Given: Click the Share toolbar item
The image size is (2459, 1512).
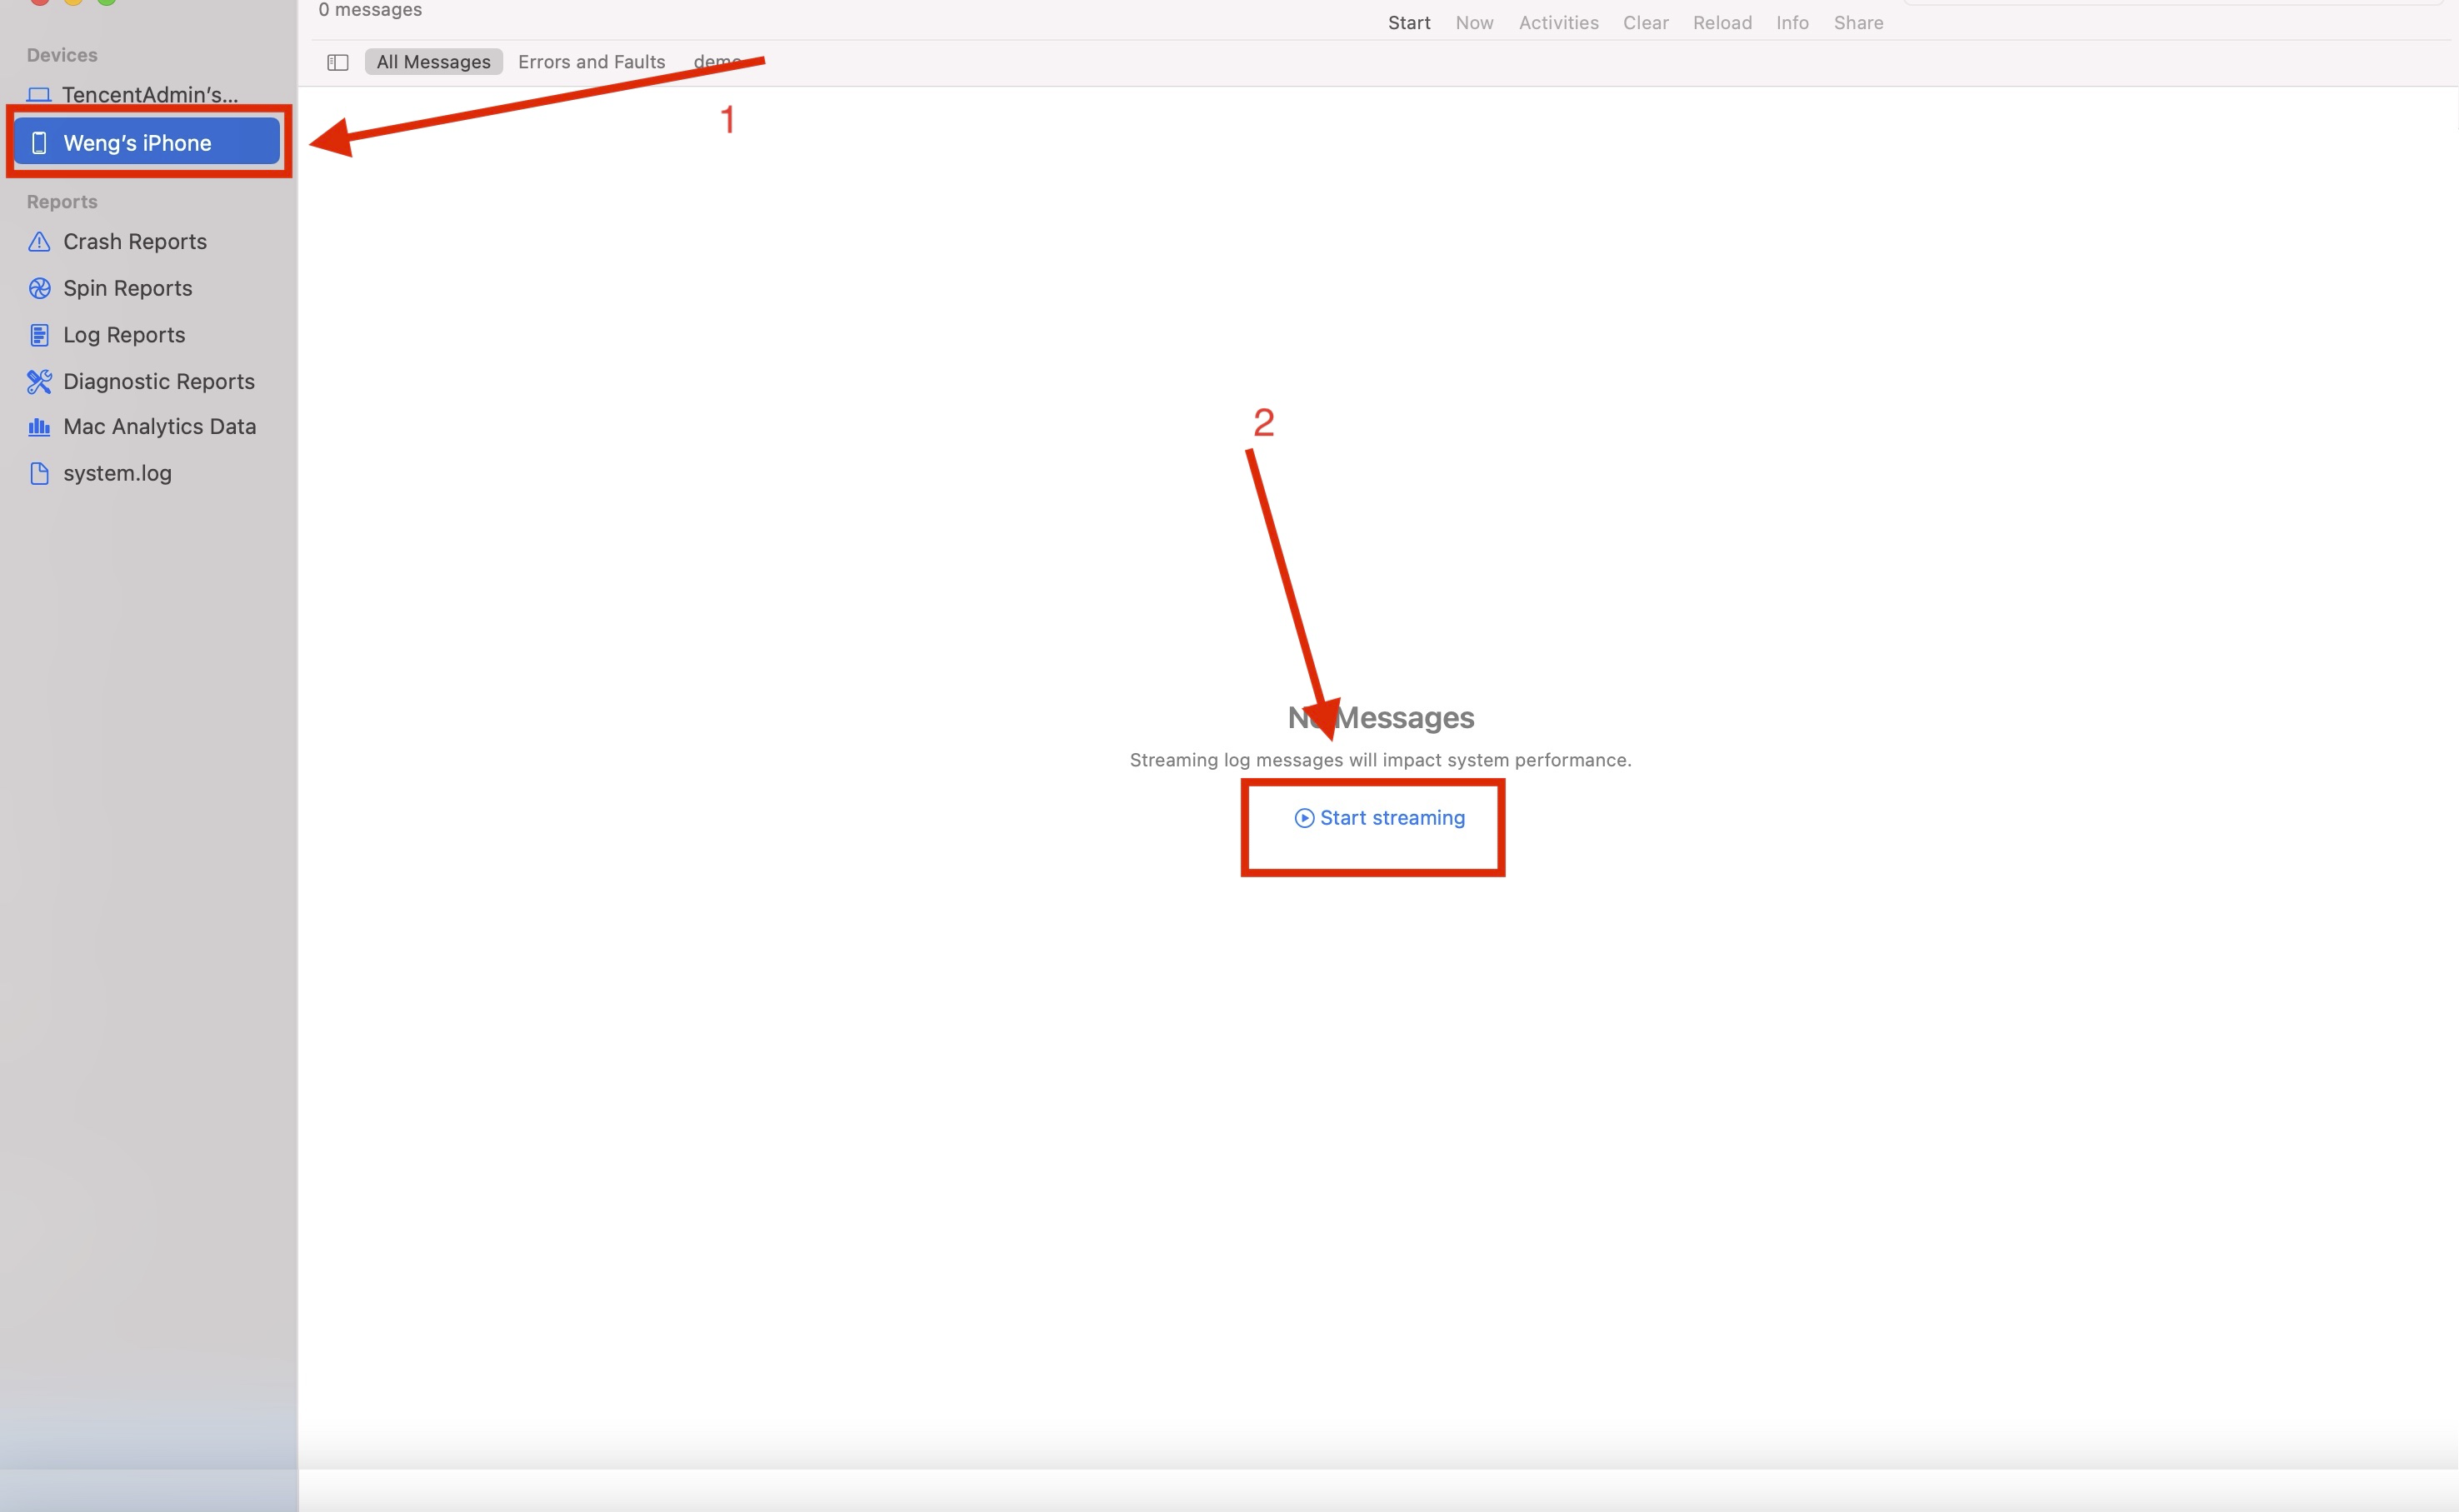Looking at the screenshot, I should click(1858, 21).
